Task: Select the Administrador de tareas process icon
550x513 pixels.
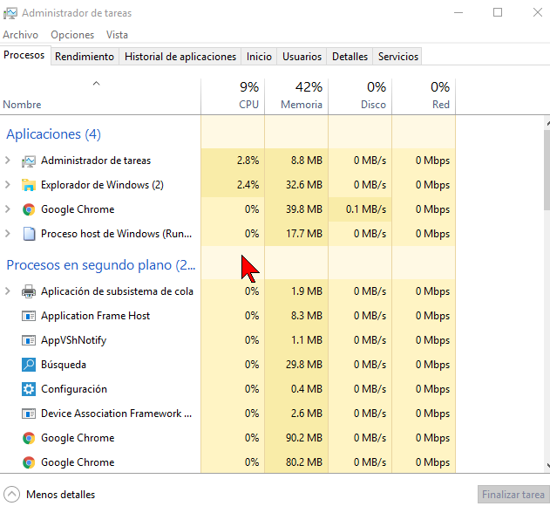Action: 29,161
